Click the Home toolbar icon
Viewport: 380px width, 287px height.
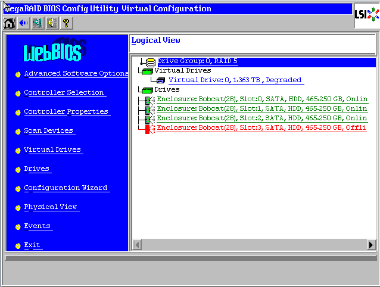(x=9, y=23)
